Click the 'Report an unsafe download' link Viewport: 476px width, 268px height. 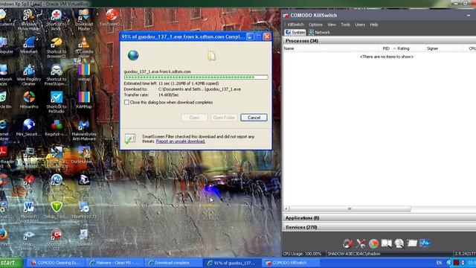[180, 141]
